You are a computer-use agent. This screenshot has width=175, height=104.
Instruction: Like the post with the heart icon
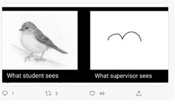pyautogui.click(x=92, y=93)
